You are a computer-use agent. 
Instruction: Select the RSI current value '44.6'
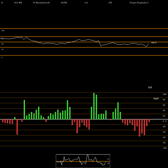click(154, 43)
